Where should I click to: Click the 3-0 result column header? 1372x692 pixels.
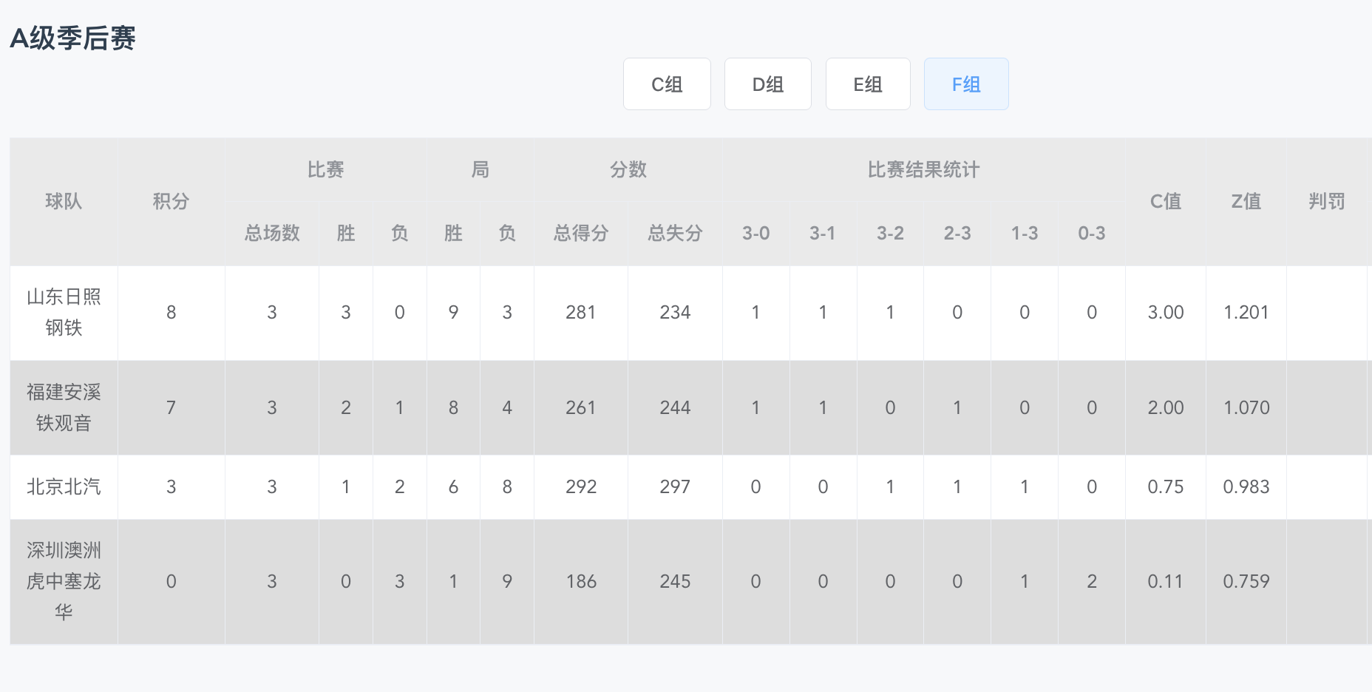pos(755,233)
